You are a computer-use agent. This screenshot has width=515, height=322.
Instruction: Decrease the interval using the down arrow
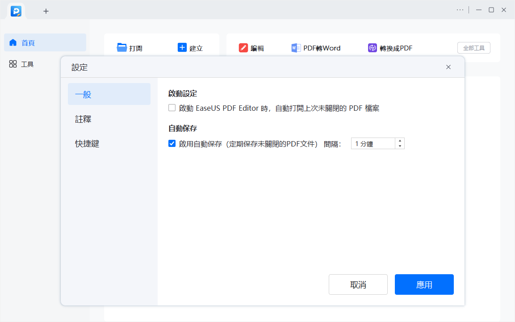click(400, 146)
